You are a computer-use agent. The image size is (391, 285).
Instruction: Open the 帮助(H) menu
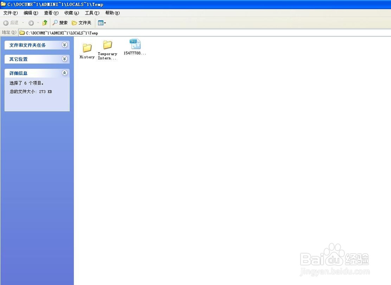click(113, 13)
